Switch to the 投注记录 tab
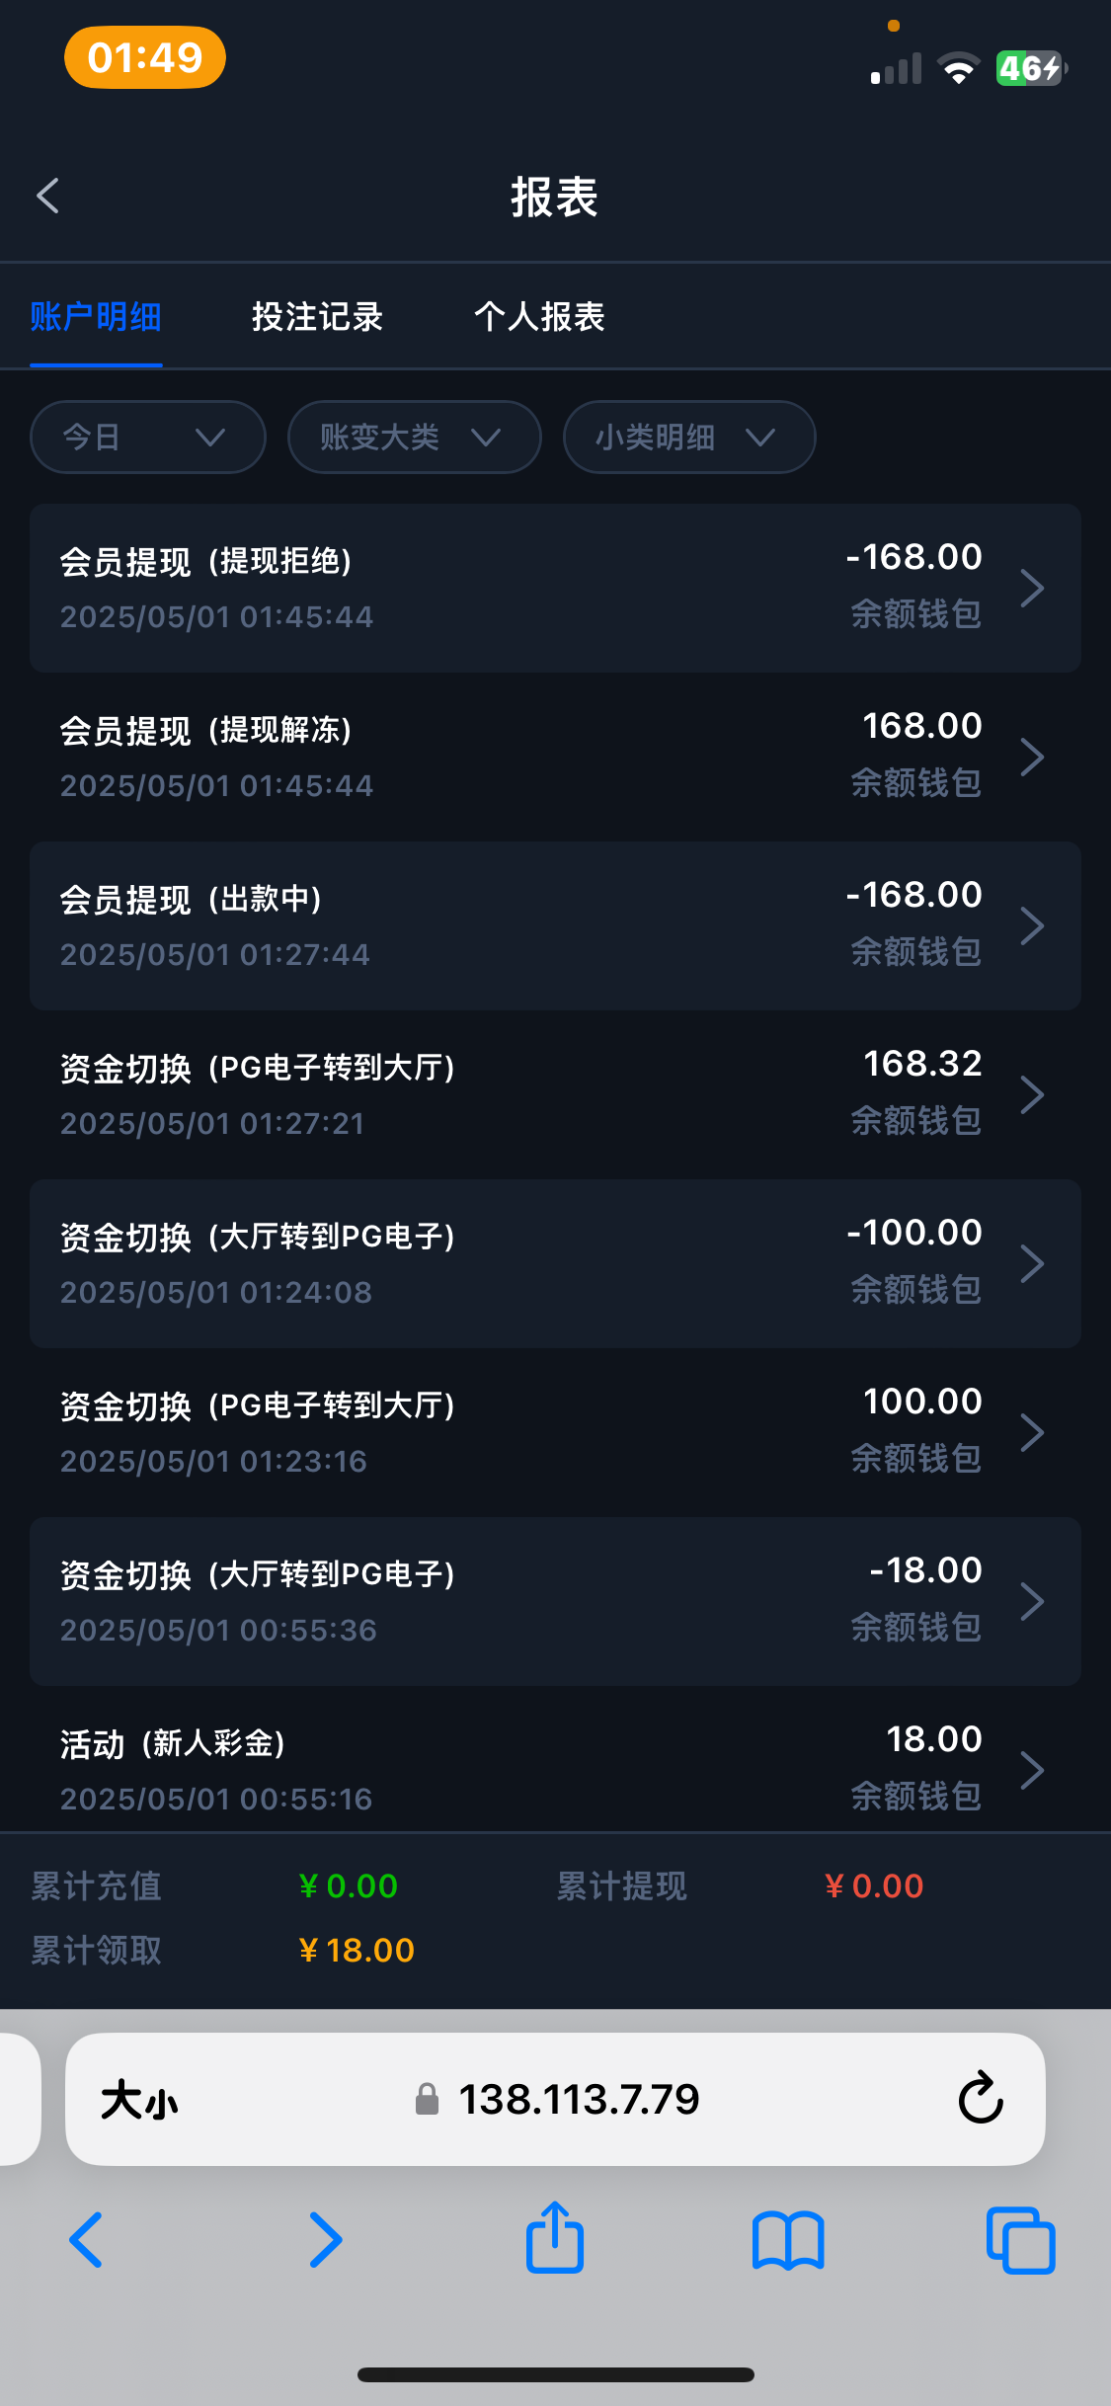1111x2406 pixels. (317, 316)
